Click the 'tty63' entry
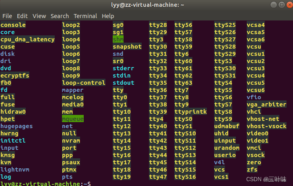293x186 pixels. pyautogui.click(x=183, y=83)
